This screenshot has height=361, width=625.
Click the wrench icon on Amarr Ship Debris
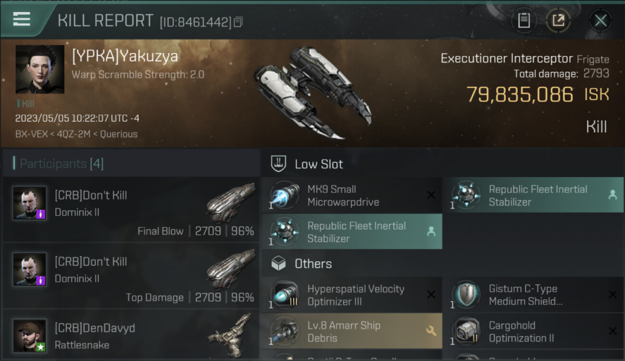pyautogui.click(x=431, y=331)
